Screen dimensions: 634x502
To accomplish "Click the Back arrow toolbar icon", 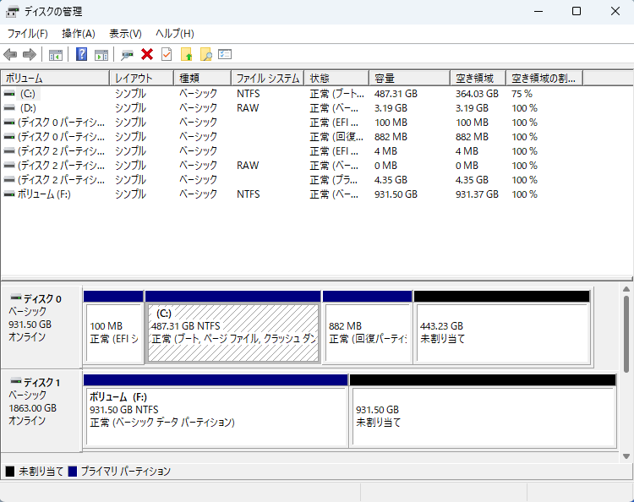I will tap(10, 55).
